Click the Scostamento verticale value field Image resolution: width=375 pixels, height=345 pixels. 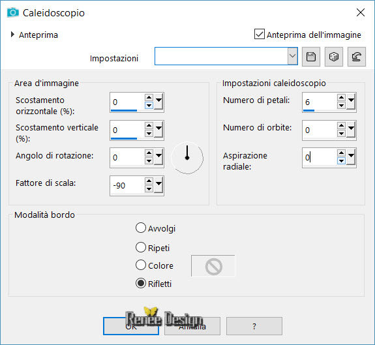click(127, 130)
